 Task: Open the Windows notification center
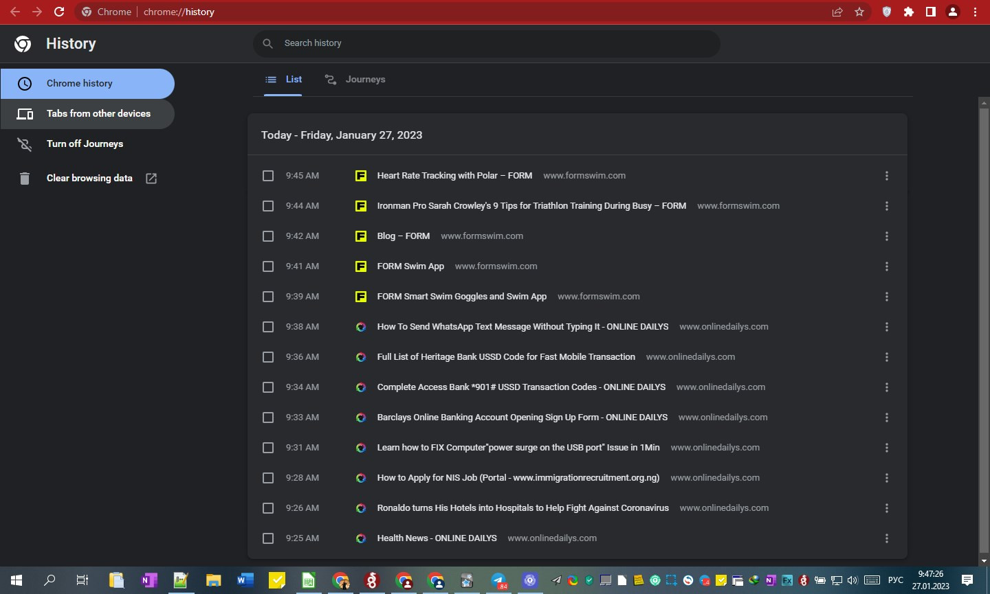point(967,580)
